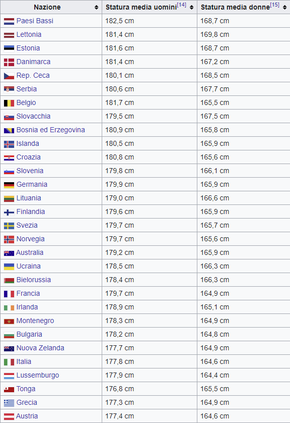This screenshot has height=423, width=290.
Task: Open footnote reference 14
Action: [182, 5]
